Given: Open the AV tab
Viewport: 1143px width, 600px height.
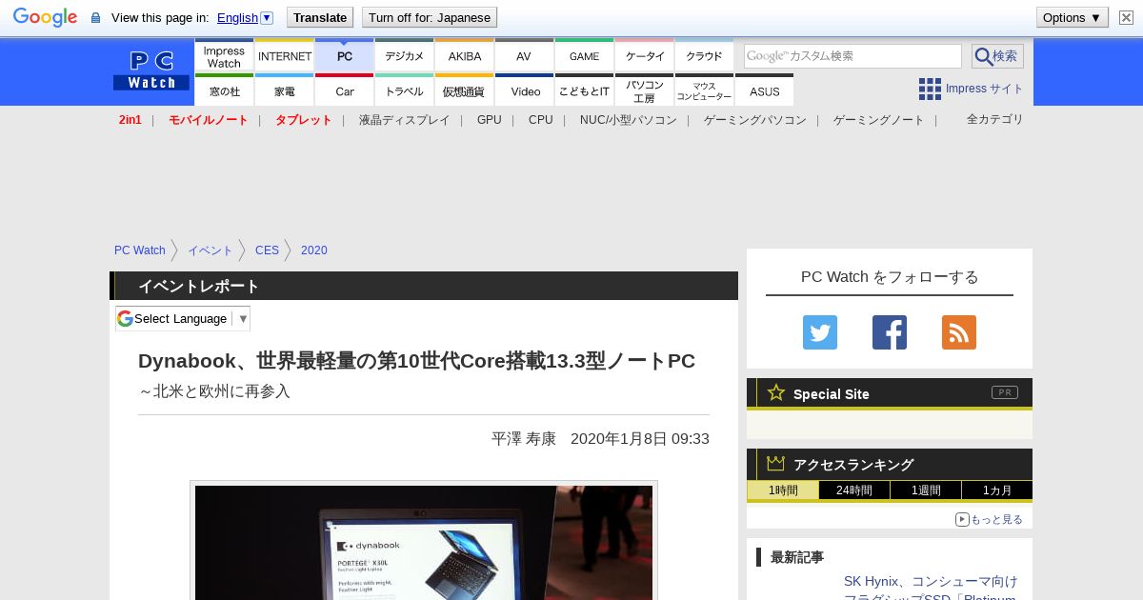Looking at the screenshot, I should click(525, 56).
